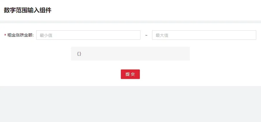Click the 数字范围输入组件 page heading
The width and height of the screenshot is (261, 122).
click(28, 10)
